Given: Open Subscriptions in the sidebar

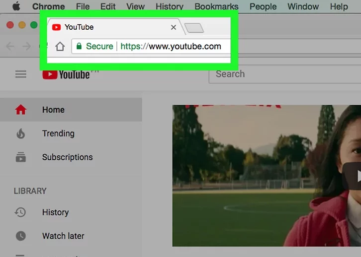Looking at the screenshot, I should (67, 157).
